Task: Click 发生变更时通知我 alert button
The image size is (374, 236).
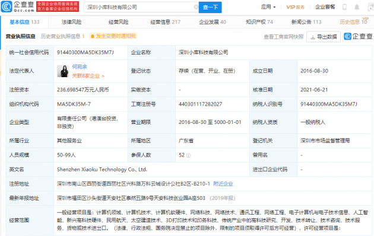Action: [113, 36]
